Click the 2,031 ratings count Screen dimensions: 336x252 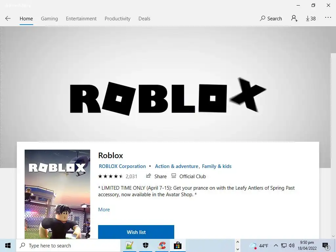(x=131, y=176)
